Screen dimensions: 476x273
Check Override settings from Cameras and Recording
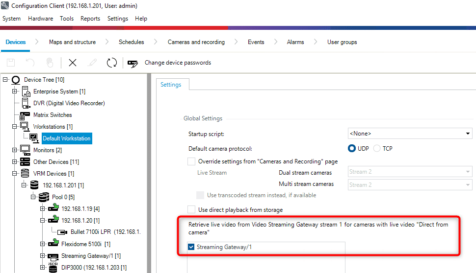click(191, 161)
